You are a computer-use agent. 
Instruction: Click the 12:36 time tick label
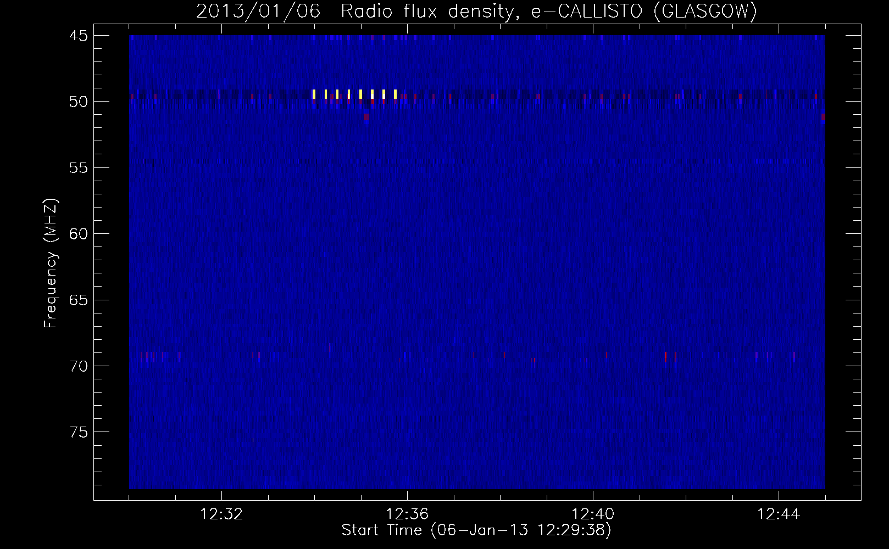[407, 514]
